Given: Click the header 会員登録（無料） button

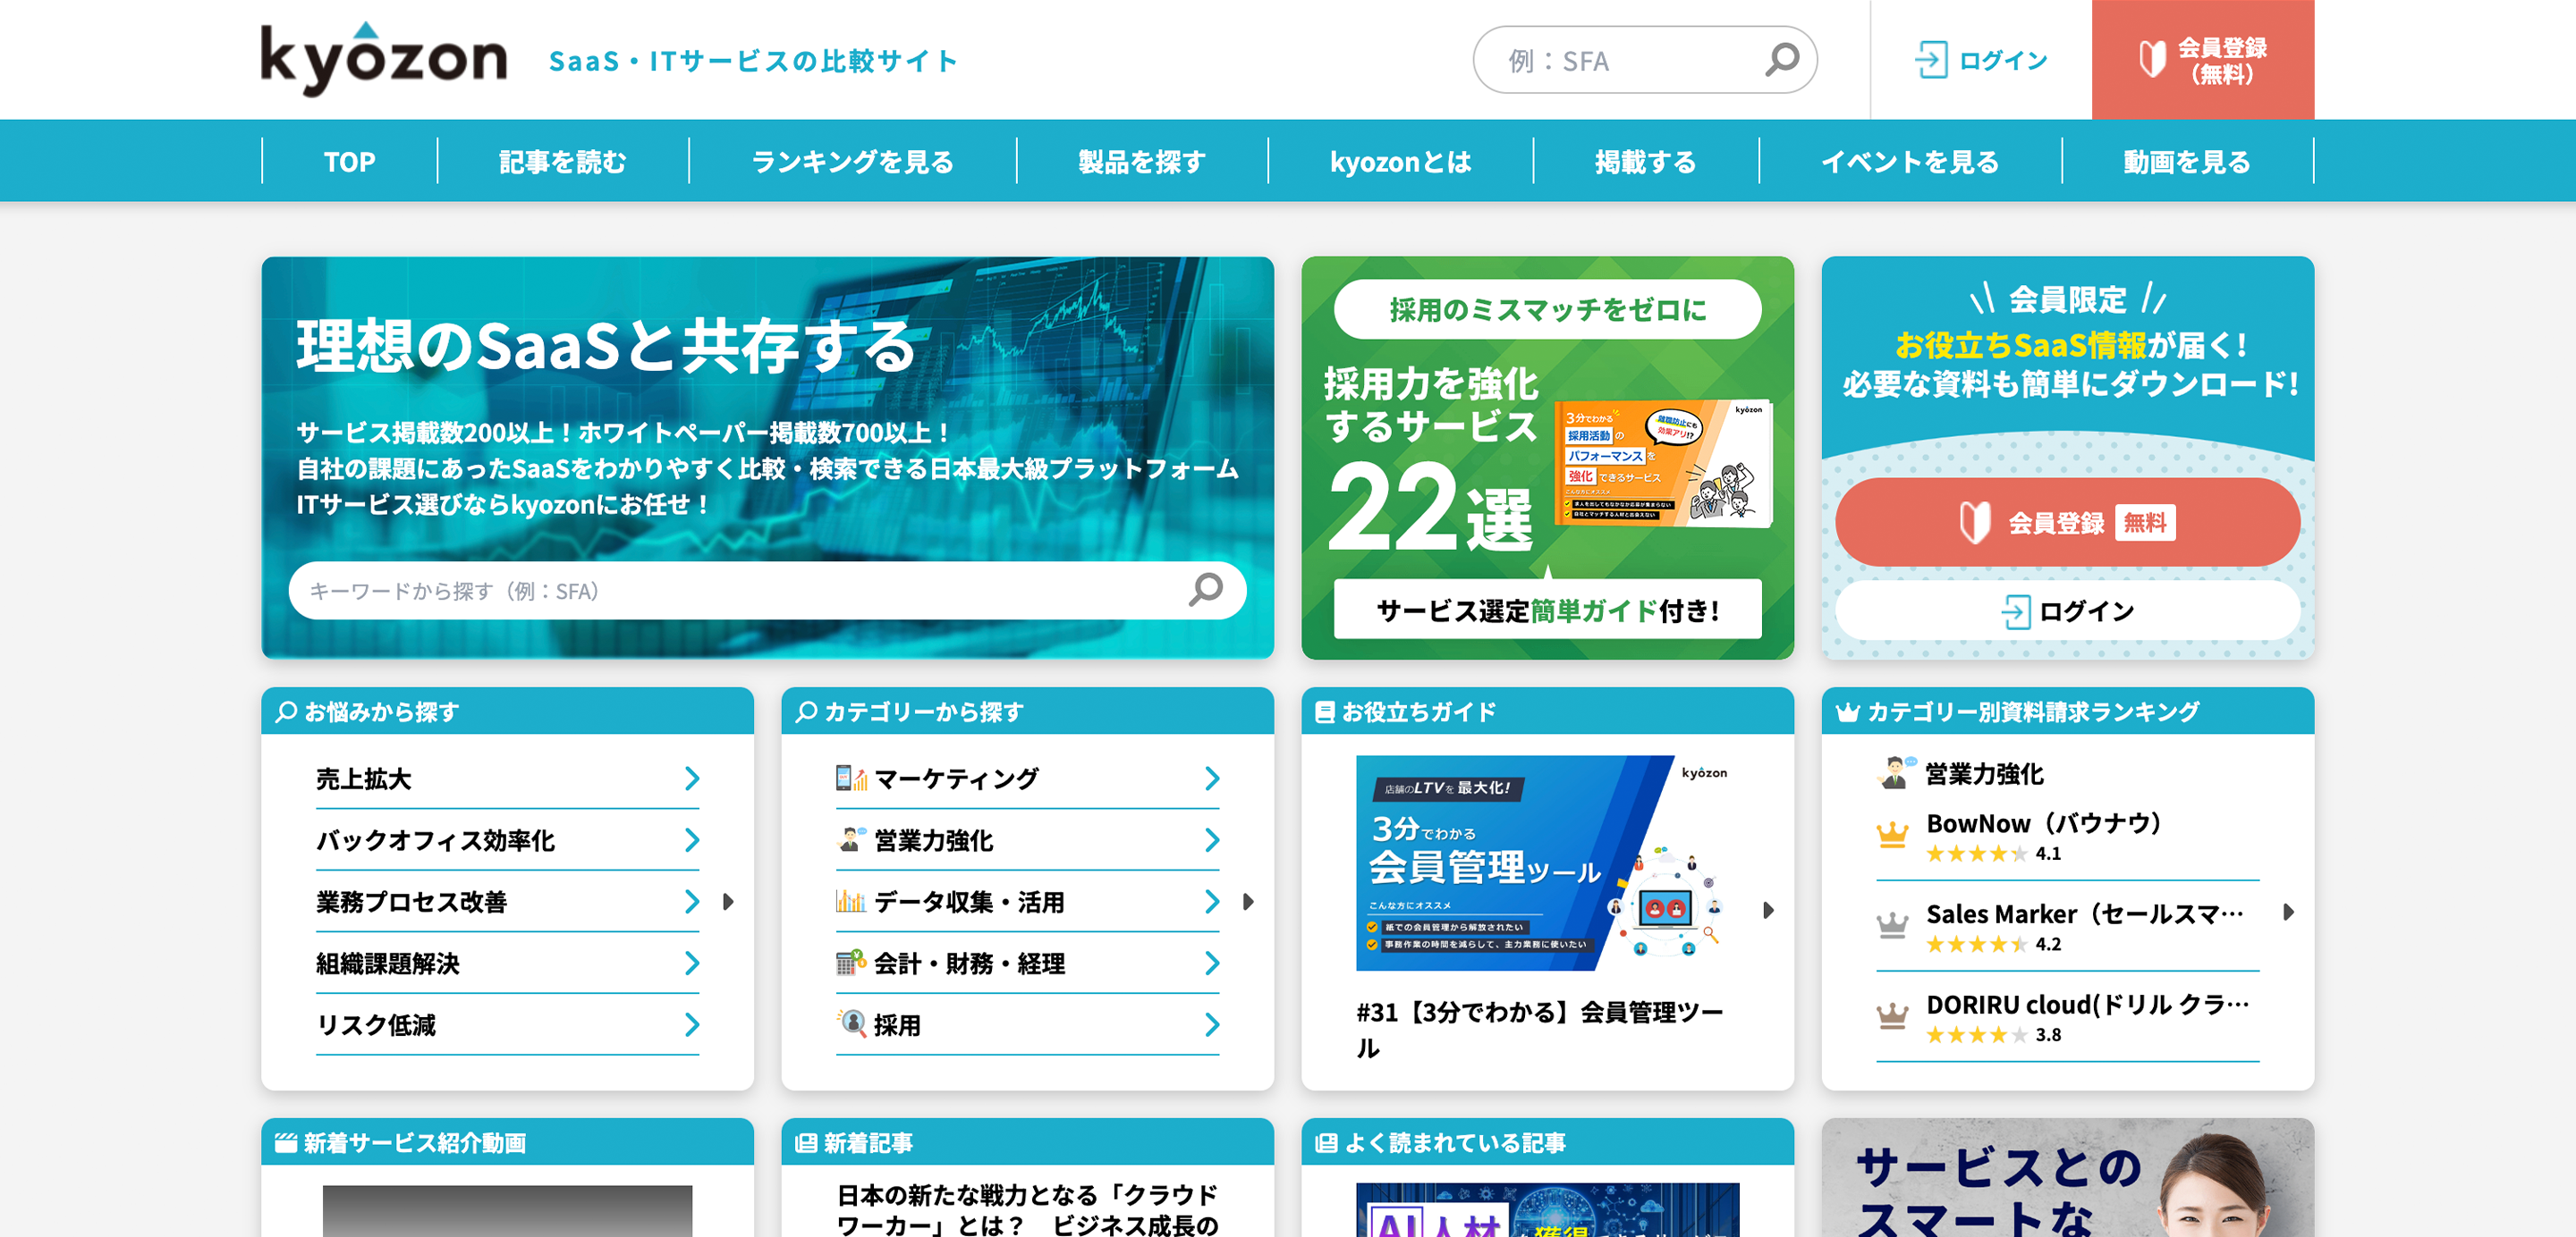Looking at the screenshot, I should coord(2203,60).
